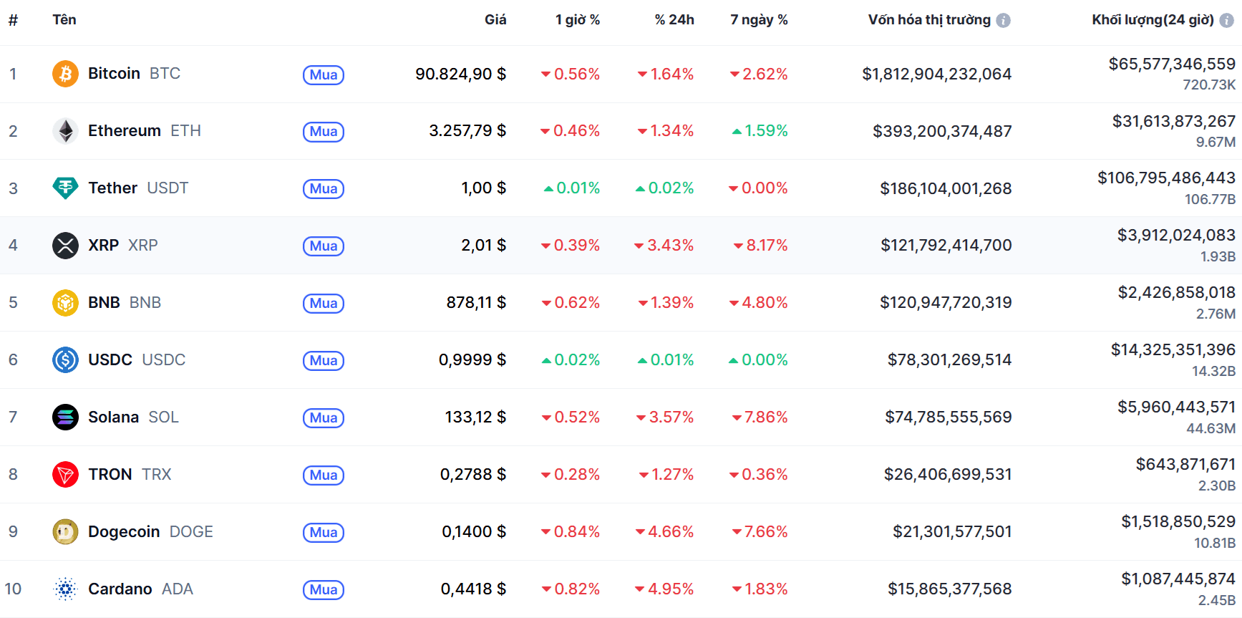Screen dimensions: 1242x618
Task: Click Mua button for XRP
Action: coord(324,246)
